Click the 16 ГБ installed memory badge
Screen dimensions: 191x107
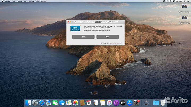tap(75, 28)
